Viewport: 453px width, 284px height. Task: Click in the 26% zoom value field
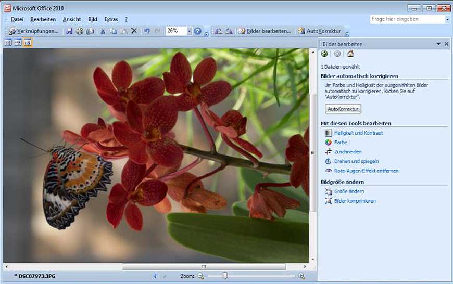[x=176, y=31]
